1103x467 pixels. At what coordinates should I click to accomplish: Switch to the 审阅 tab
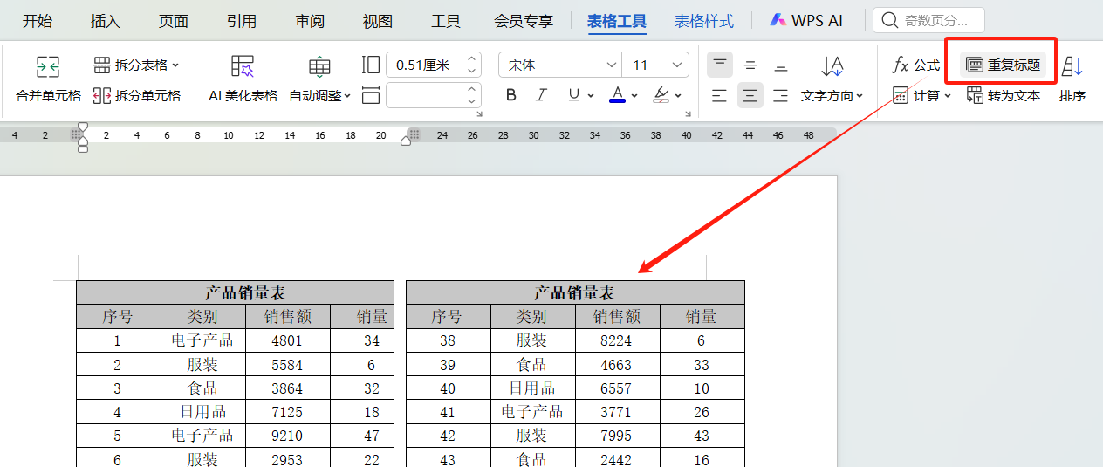tap(310, 21)
